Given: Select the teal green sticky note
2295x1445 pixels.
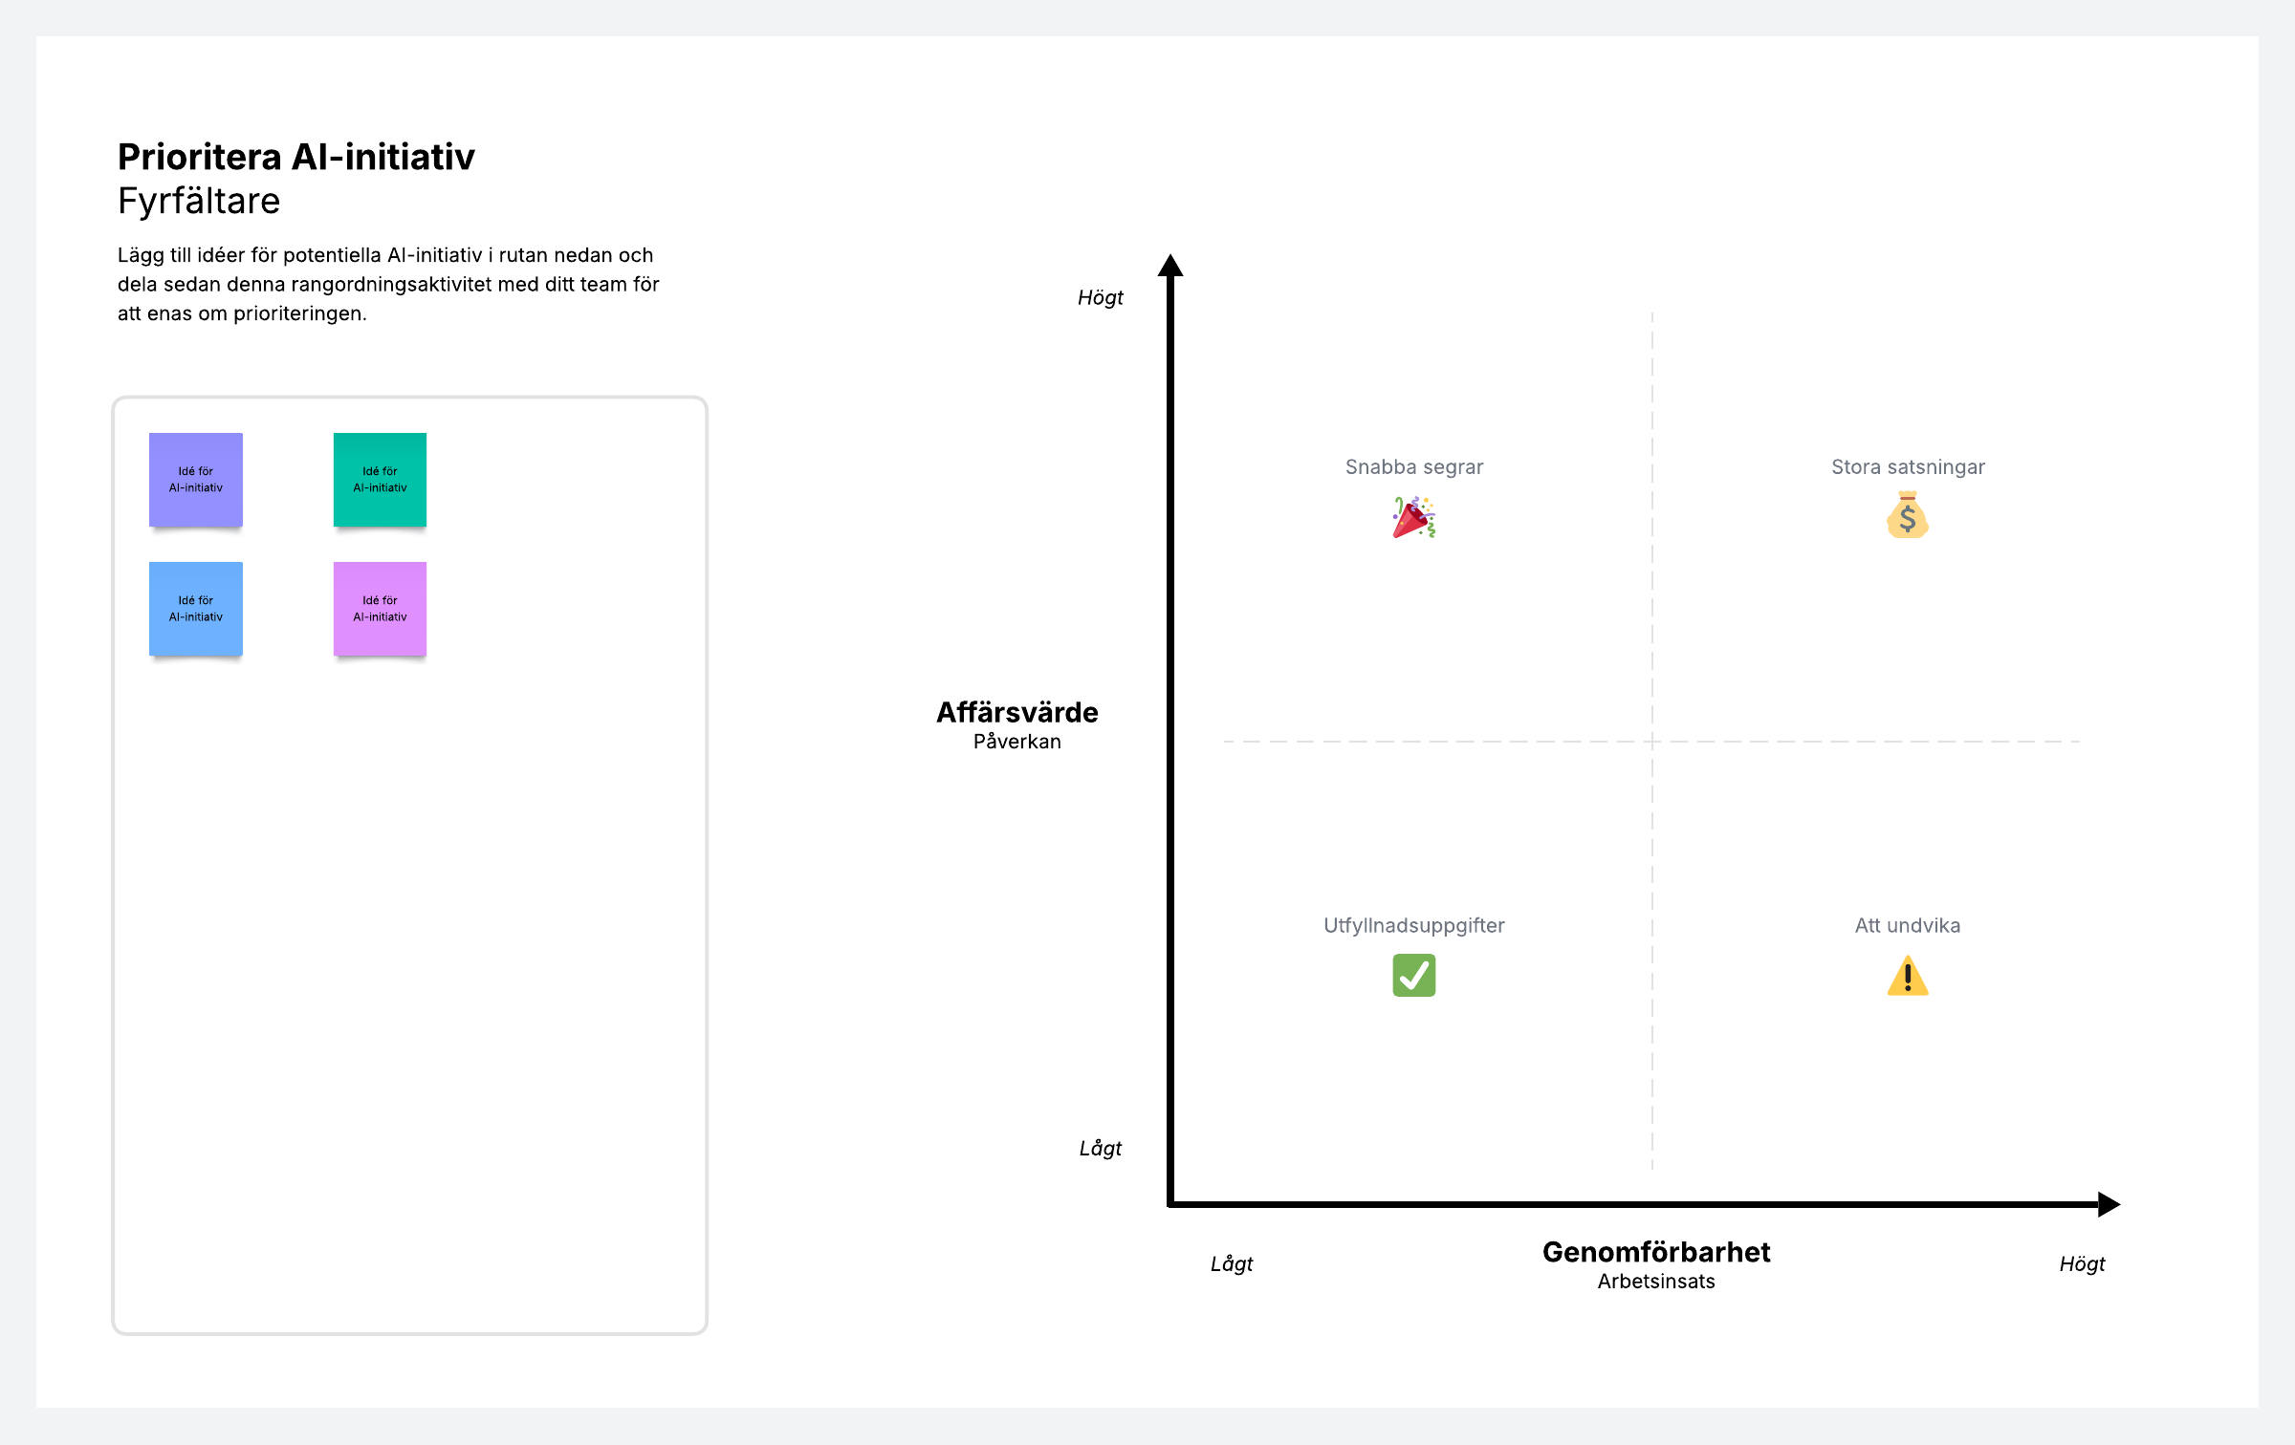Looking at the screenshot, I should coord(380,480).
